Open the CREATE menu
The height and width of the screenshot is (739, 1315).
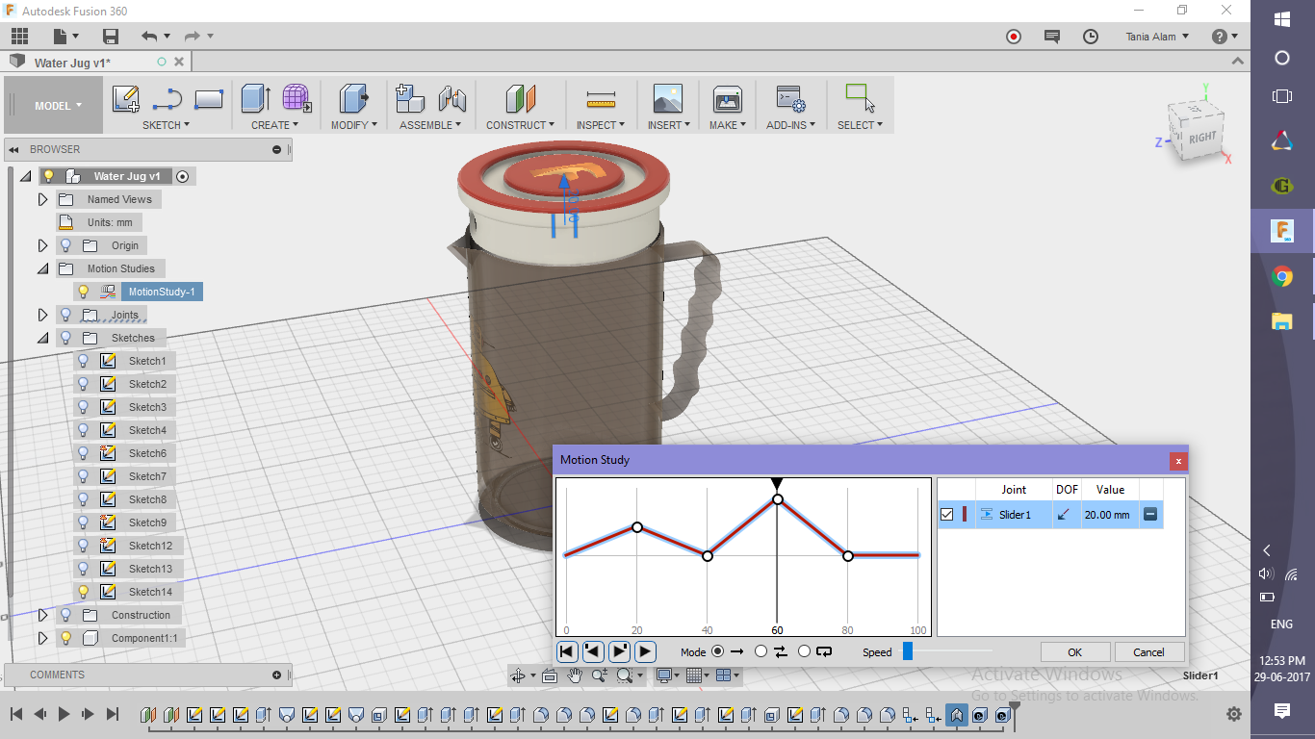coord(275,125)
